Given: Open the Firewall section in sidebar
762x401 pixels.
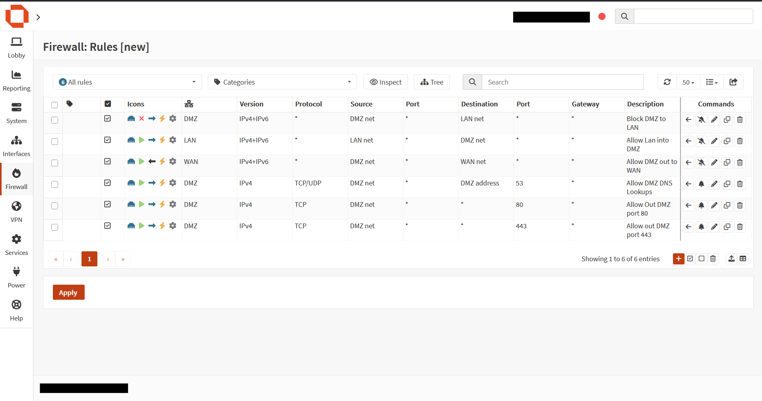Looking at the screenshot, I should click(x=16, y=179).
